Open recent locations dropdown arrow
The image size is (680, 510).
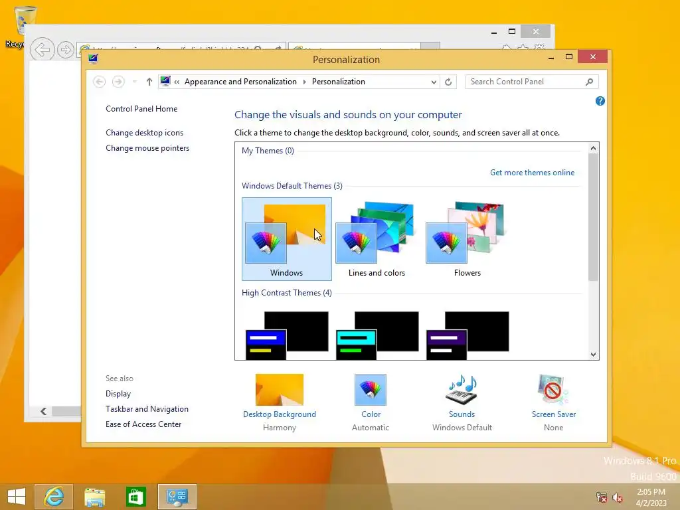(x=134, y=82)
